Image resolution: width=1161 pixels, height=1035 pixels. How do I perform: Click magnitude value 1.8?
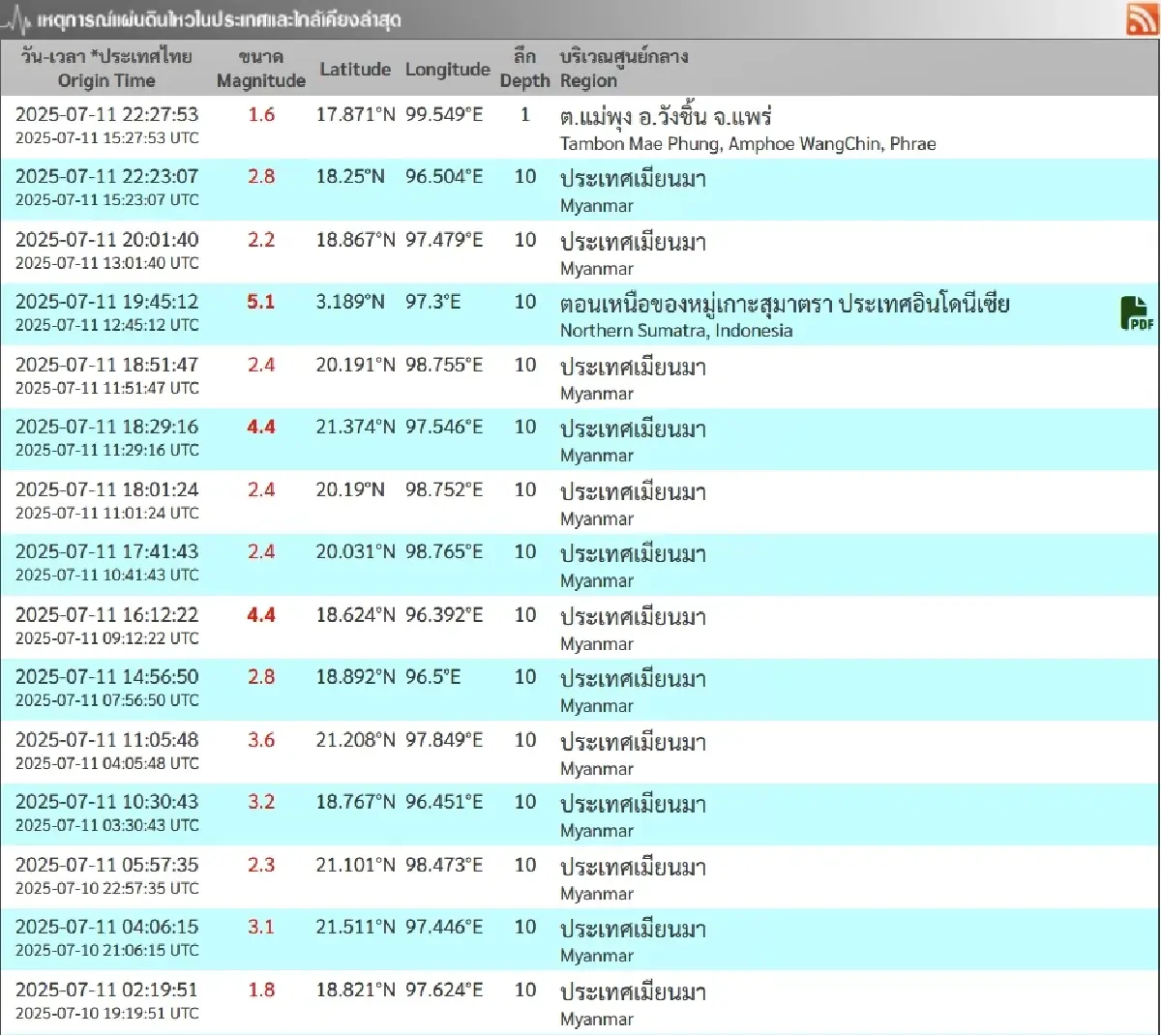pyautogui.click(x=261, y=989)
